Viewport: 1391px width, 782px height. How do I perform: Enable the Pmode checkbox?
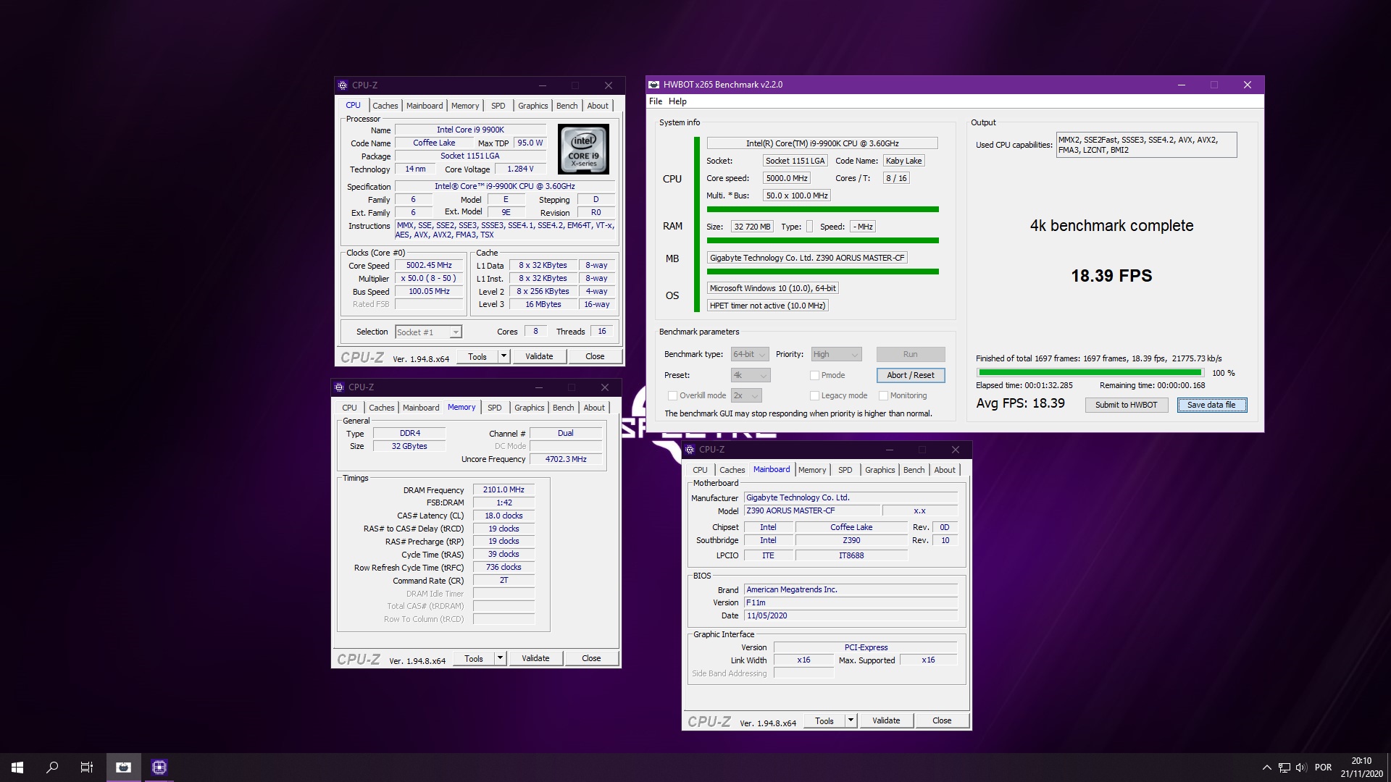pos(814,376)
